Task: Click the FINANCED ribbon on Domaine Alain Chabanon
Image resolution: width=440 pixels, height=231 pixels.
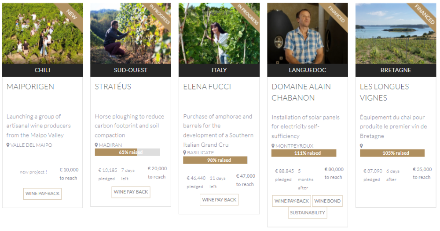Action: click(337, 15)
